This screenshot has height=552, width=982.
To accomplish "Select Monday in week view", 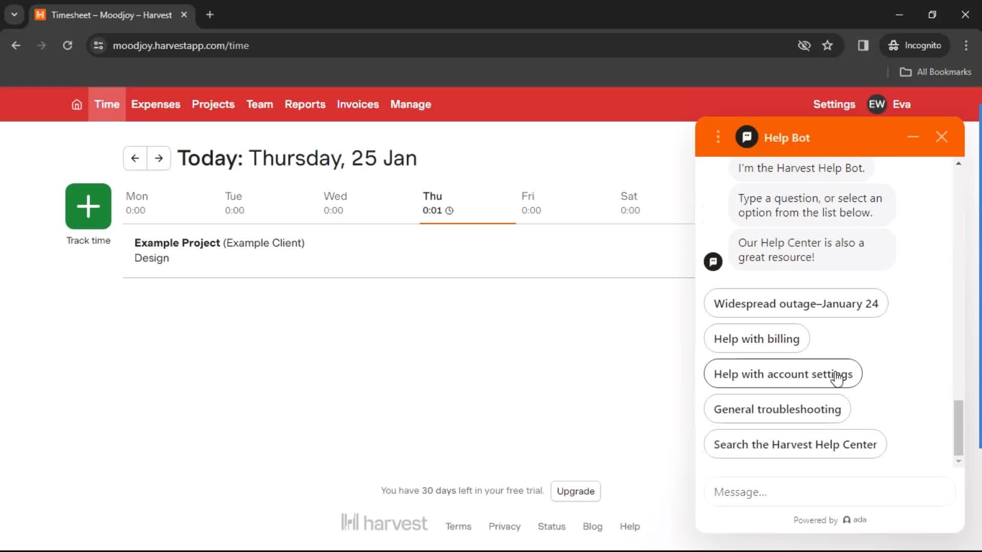I will pyautogui.click(x=137, y=203).
